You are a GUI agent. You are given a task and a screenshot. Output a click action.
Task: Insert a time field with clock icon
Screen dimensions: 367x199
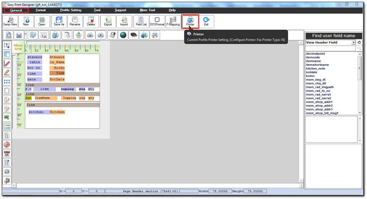7,145
